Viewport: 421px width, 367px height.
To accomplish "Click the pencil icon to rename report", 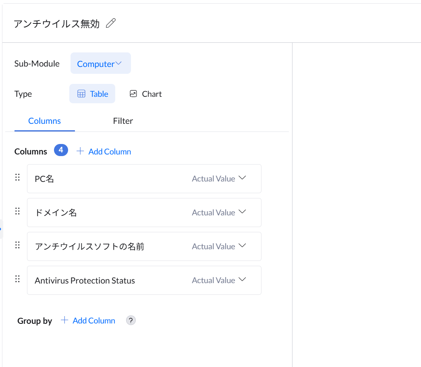I will [110, 23].
